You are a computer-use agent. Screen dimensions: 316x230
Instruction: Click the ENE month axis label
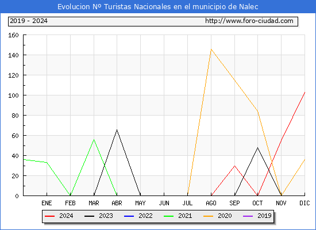pyautogui.click(x=47, y=203)
